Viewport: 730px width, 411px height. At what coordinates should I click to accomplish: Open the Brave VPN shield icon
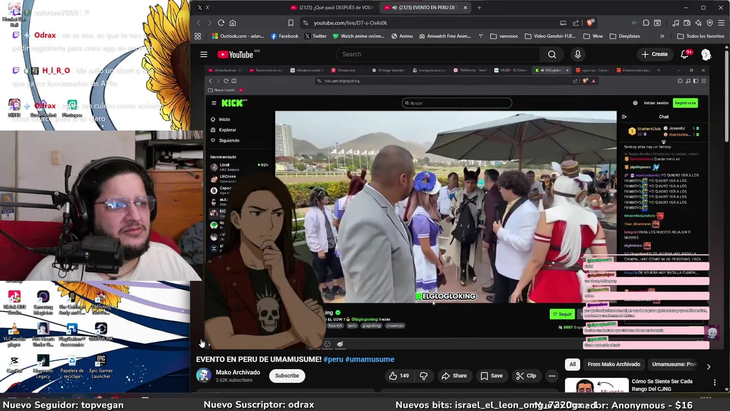[710, 23]
